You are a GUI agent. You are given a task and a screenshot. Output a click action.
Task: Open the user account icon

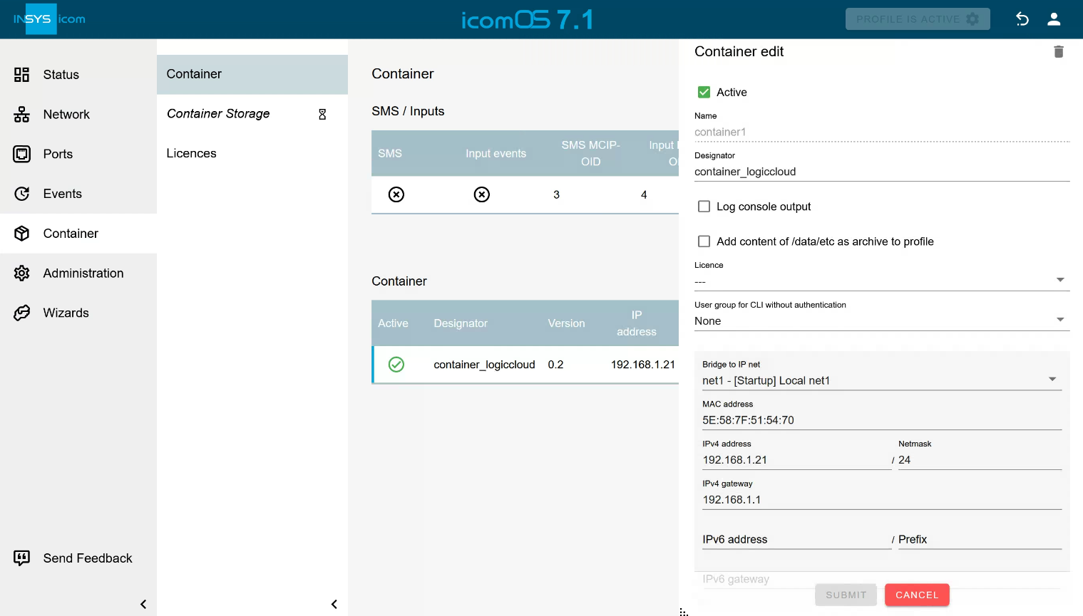pyautogui.click(x=1053, y=19)
